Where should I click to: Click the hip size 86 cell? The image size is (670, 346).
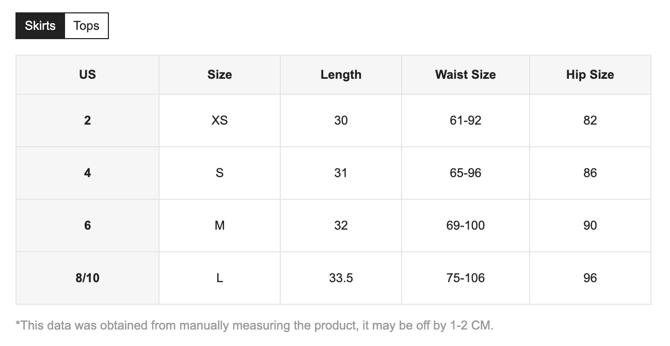590,173
